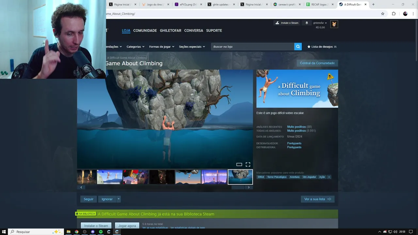Screen dimensions: 418x235
Task: Open the COMUNIDADE menu
Action: (x=145, y=30)
